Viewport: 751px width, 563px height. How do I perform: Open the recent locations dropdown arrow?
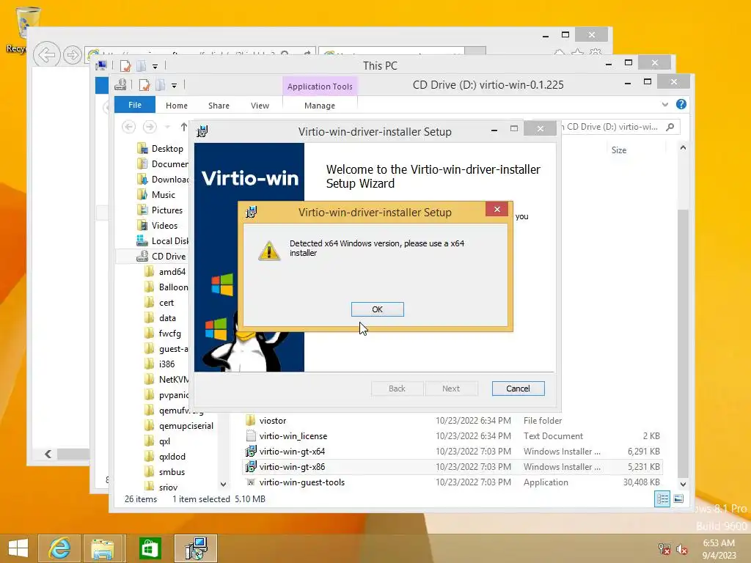pyautogui.click(x=167, y=127)
